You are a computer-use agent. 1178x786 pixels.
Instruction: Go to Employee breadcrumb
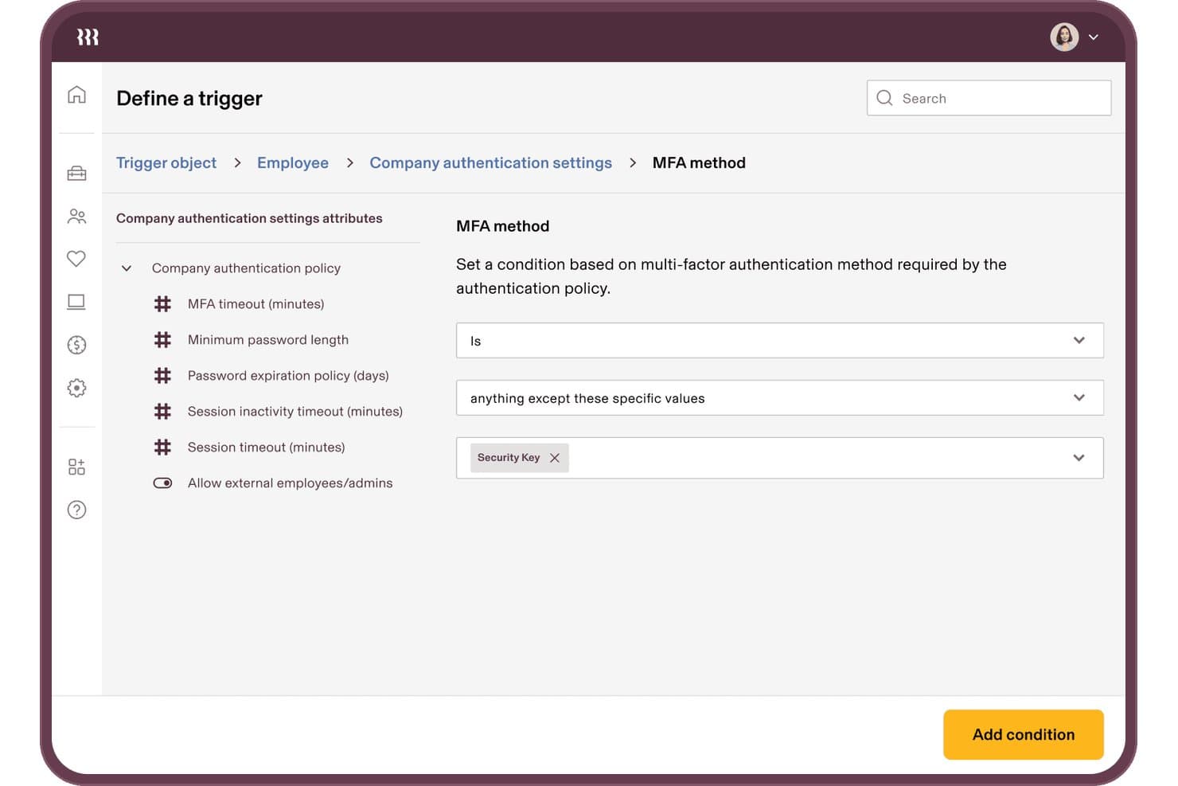(293, 162)
